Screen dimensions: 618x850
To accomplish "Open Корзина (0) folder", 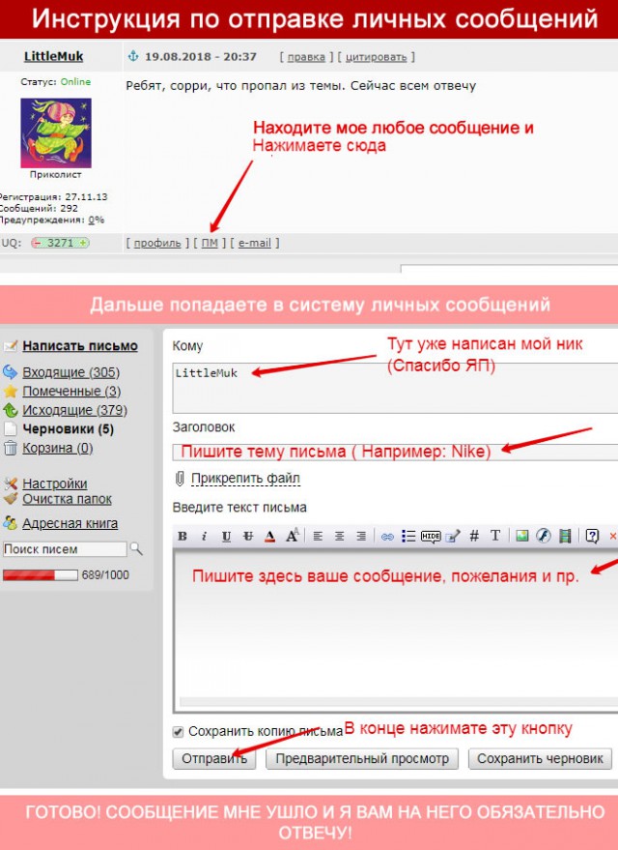I will [57, 449].
